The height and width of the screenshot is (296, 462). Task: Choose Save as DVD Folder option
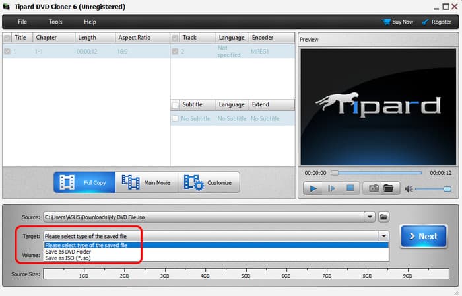(x=216, y=252)
